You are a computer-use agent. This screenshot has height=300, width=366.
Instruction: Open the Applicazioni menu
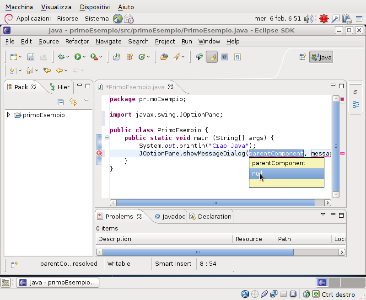pos(33,18)
